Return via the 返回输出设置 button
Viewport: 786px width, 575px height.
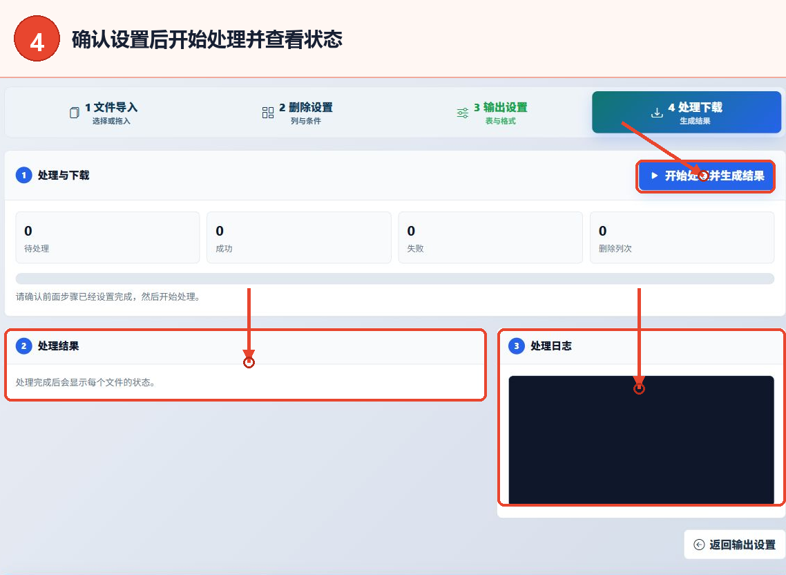coord(734,545)
